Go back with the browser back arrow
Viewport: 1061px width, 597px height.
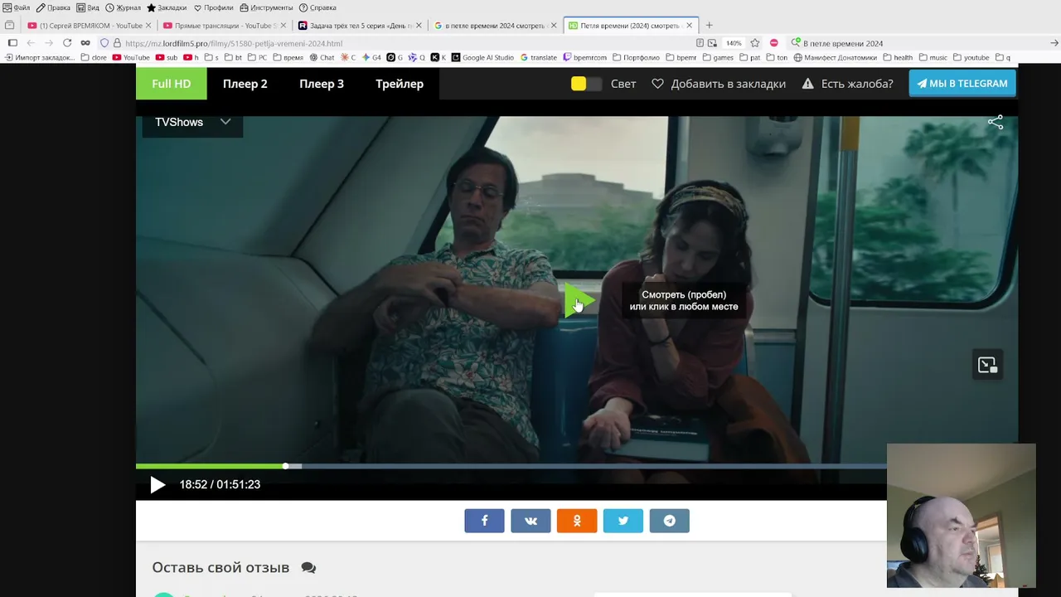(31, 43)
